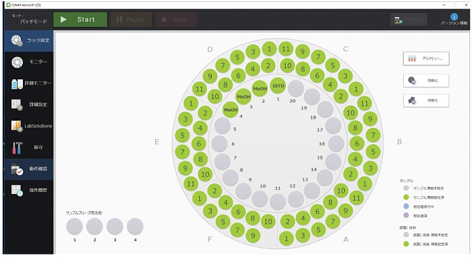This screenshot has width=472, height=257.
Task: Click the upper 初期化 button
Action: point(426,81)
